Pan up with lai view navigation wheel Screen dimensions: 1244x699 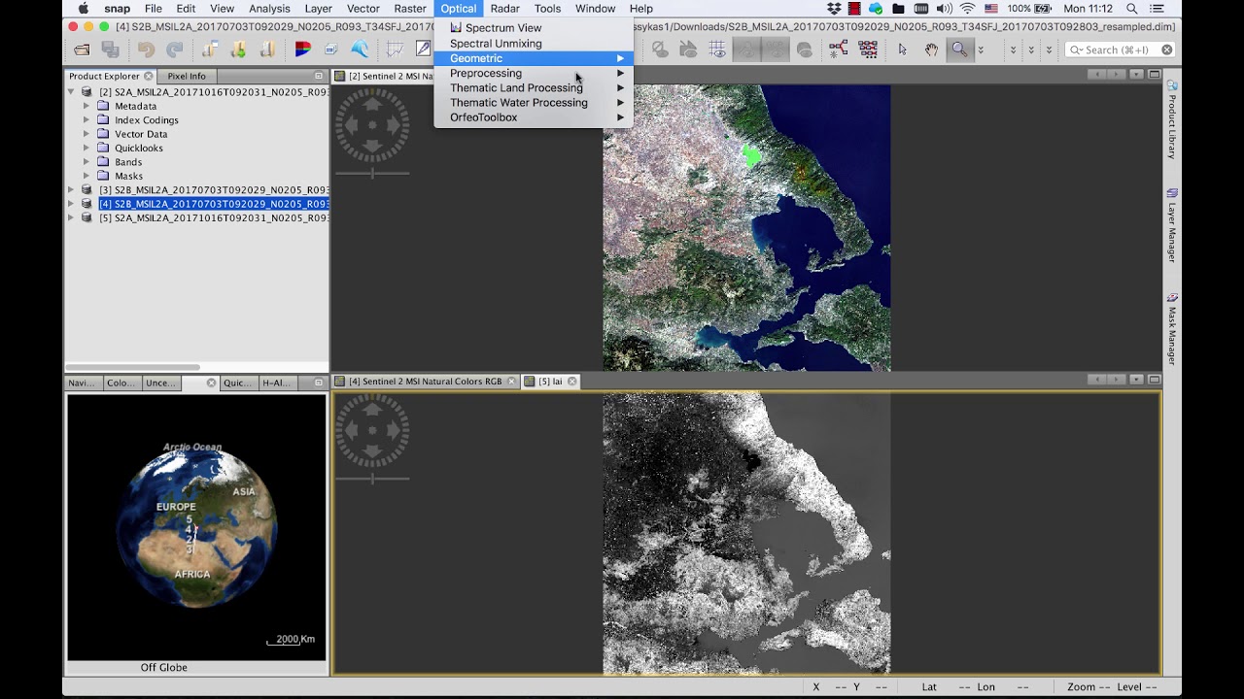click(372, 408)
